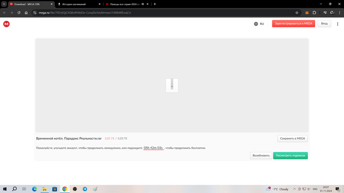Click Посмотреть подписки green button
Image resolution: width=344 pixels, height=193 pixels.
pos(290,156)
